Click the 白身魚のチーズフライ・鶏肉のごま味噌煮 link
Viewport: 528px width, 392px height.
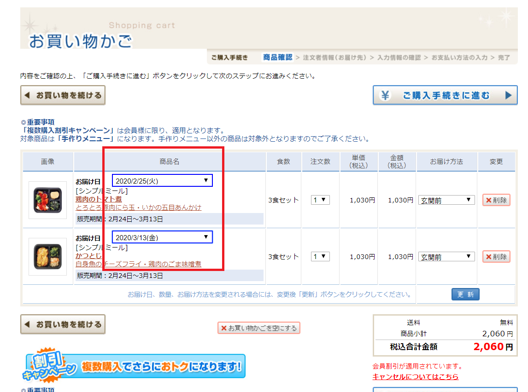(138, 264)
